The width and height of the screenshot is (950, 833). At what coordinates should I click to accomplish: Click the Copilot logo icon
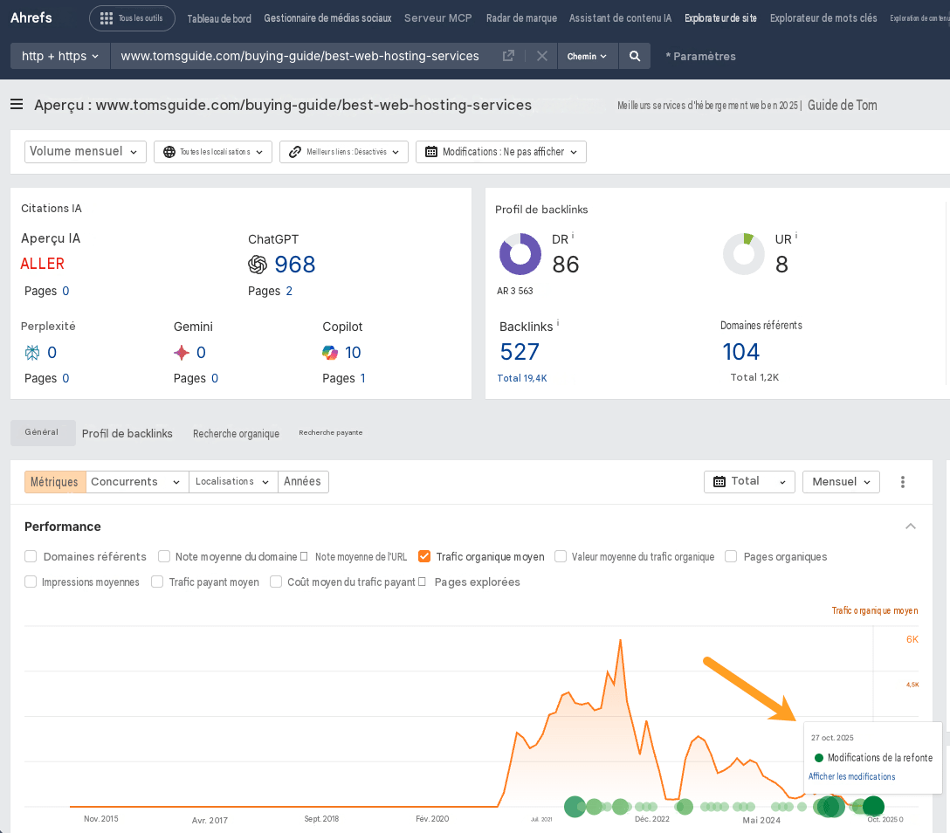tap(329, 352)
